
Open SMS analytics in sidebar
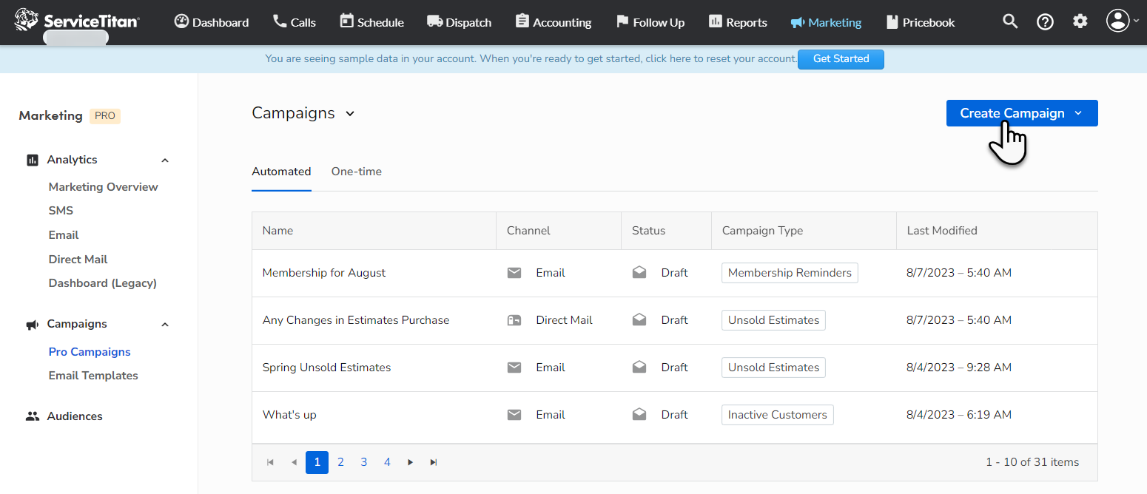(61, 211)
